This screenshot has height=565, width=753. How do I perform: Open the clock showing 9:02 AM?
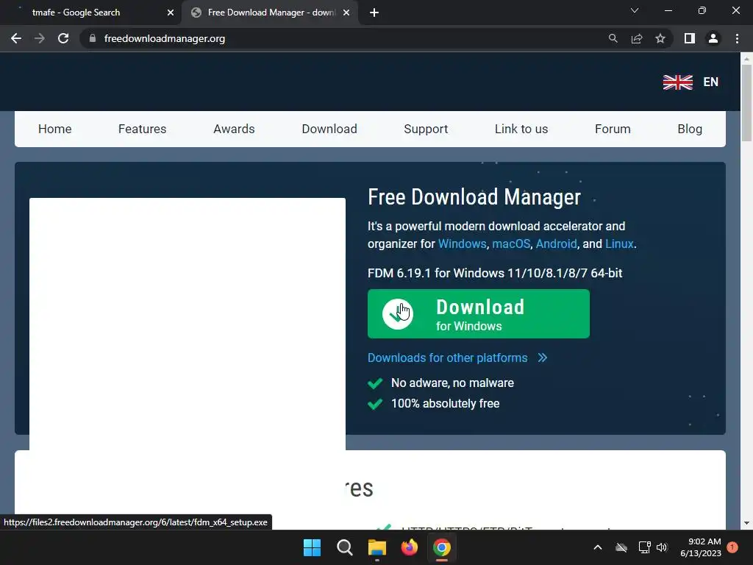[x=701, y=547]
